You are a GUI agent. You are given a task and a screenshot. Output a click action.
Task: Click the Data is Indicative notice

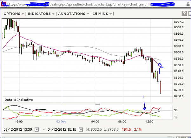19,100
